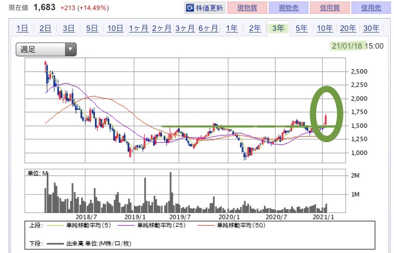Select the 3ヶ月 period tab

click(x=184, y=29)
